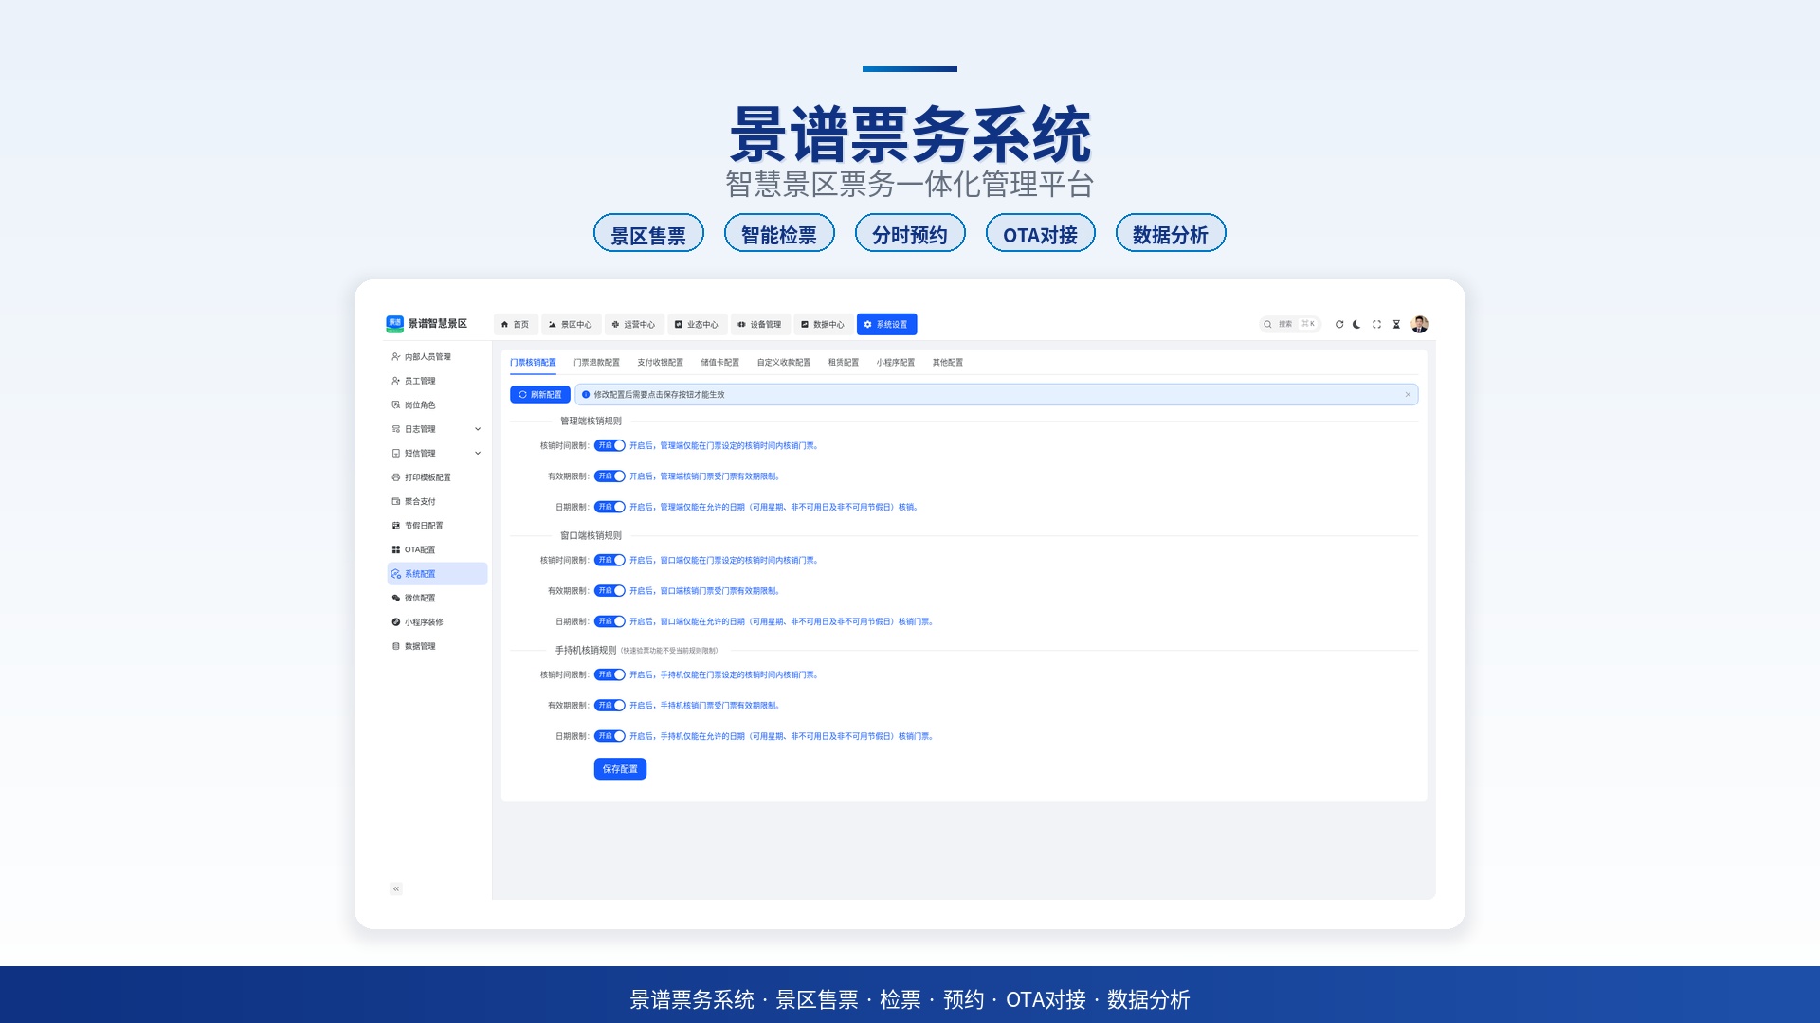Enter fullscreen with the expand icon

pos(1377,325)
